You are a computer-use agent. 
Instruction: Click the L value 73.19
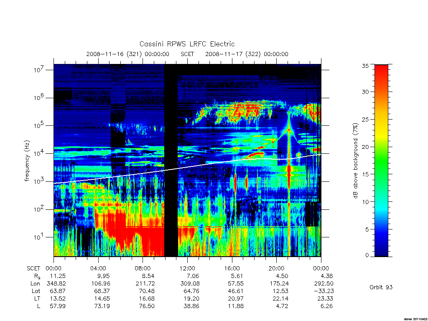click(102, 306)
